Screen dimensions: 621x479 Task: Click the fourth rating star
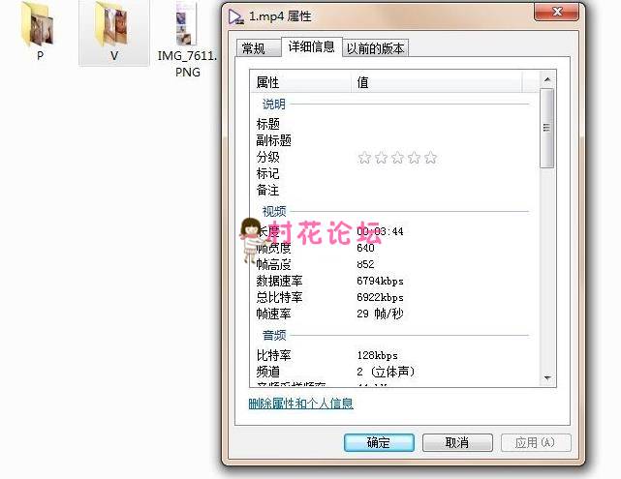coord(414,158)
